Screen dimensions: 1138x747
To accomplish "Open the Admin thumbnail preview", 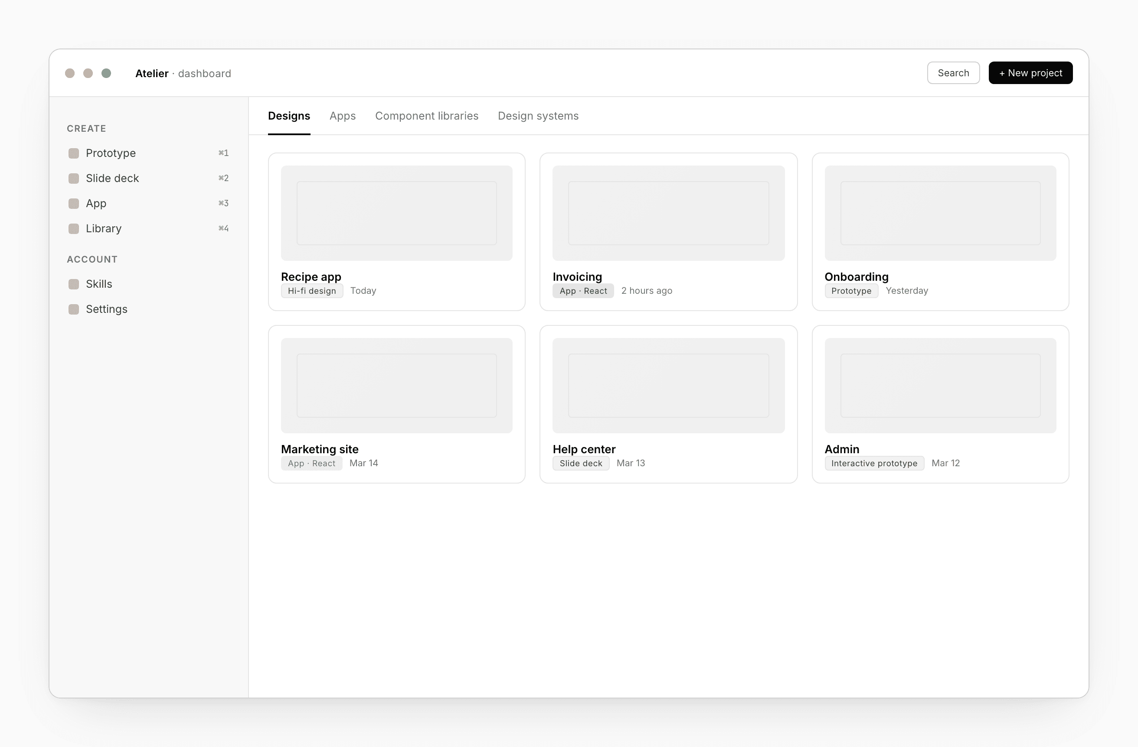I will (x=940, y=386).
